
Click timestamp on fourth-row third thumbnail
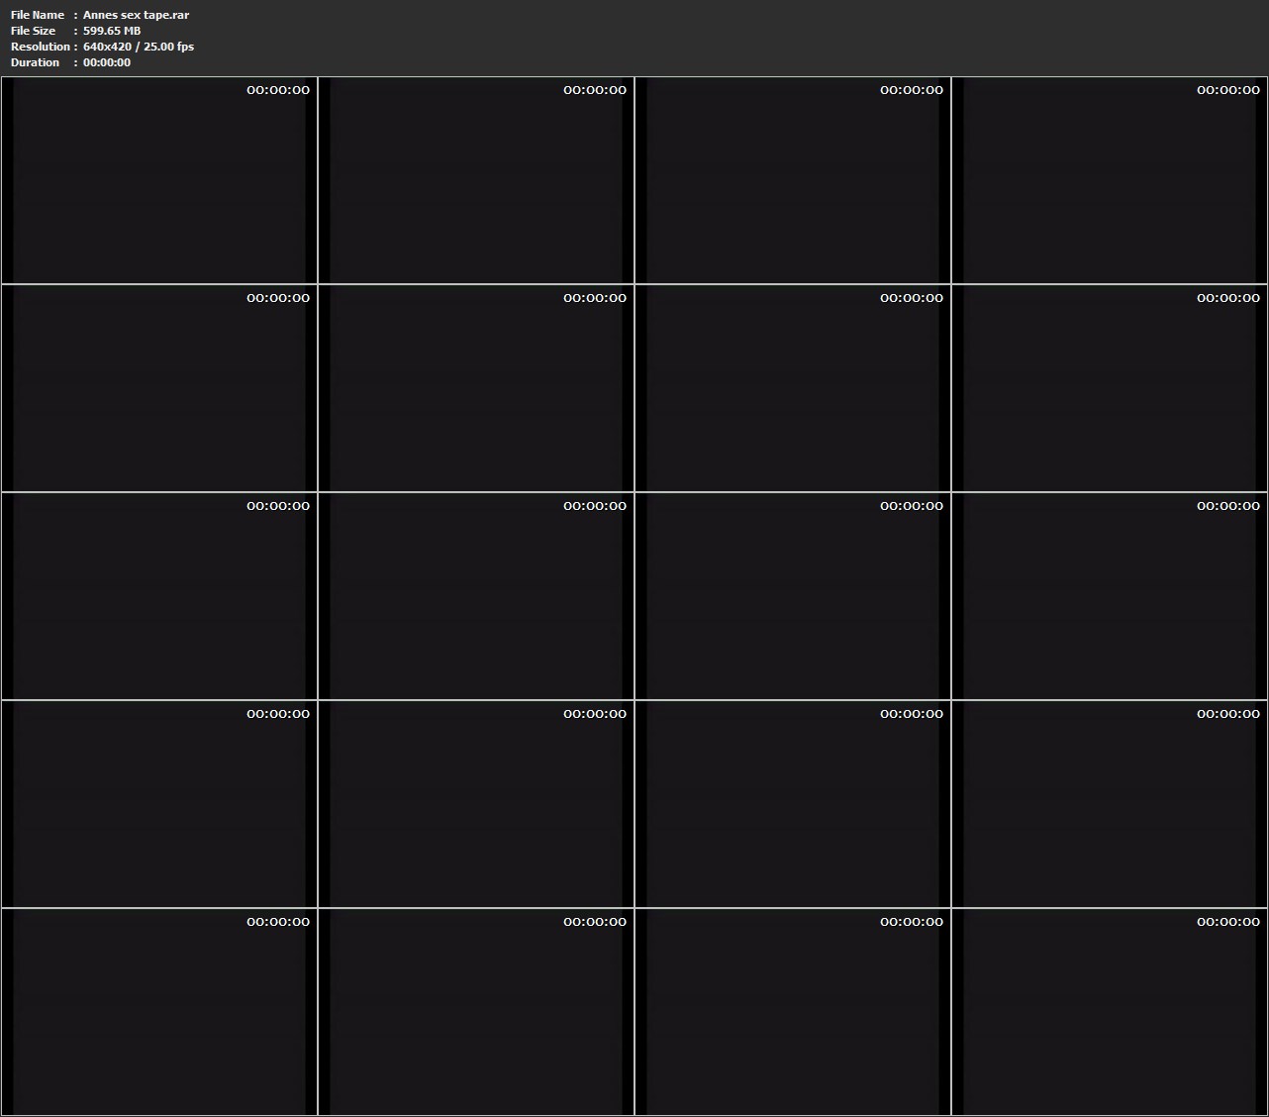pyautogui.click(x=912, y=714)
